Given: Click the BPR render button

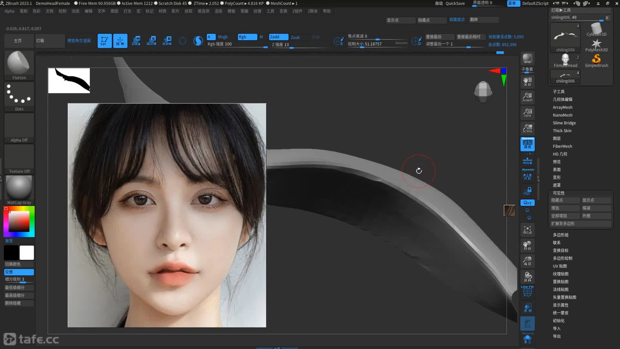Looking at the screenshot, I should coord(527,59).
